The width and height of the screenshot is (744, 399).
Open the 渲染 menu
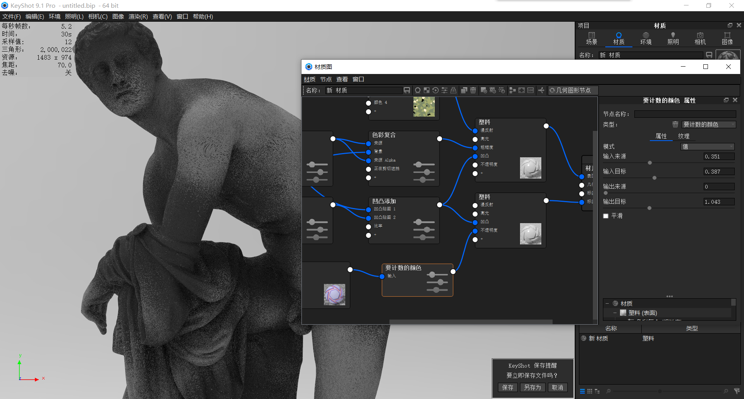(137, 16)
